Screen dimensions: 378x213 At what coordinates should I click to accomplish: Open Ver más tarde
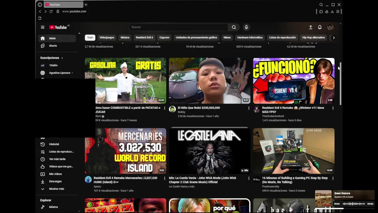pyautogui.click(x=57, y=159)
